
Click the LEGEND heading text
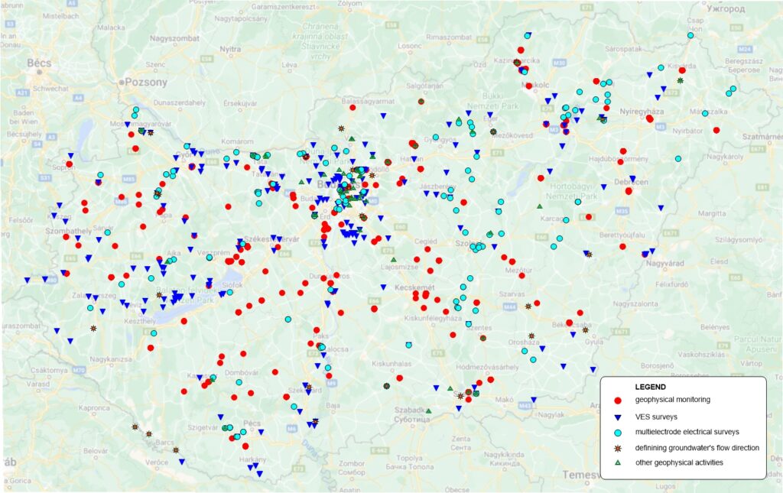pyautogui.click(x=650, y=387)
